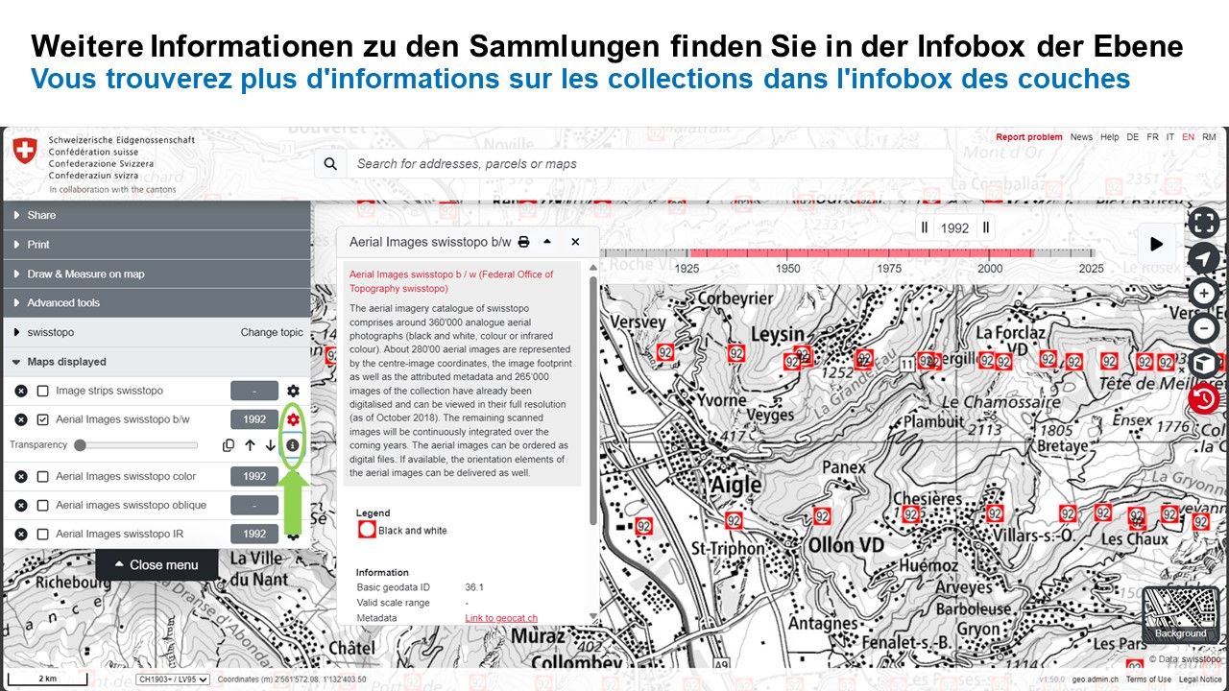Screen dimensions: 1229x691
Task: Duplicate the Aerial Images b/w layer
Action: click(229, 445)
